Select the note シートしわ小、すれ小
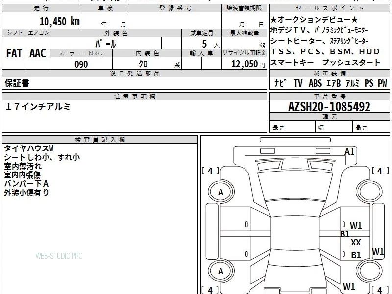Viewport: 392px width, 294px height. click(42, 157)
